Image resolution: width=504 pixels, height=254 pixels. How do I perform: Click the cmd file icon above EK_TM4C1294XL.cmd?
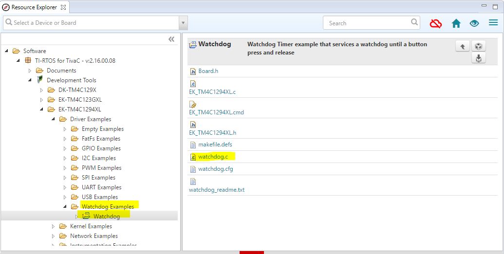193,104
